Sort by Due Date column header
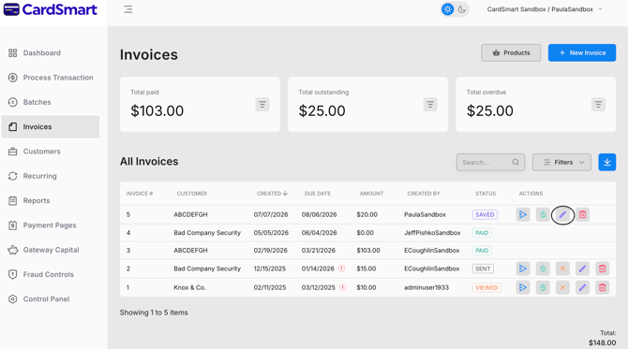The image size is (628, 349). (x=318, y=194)
